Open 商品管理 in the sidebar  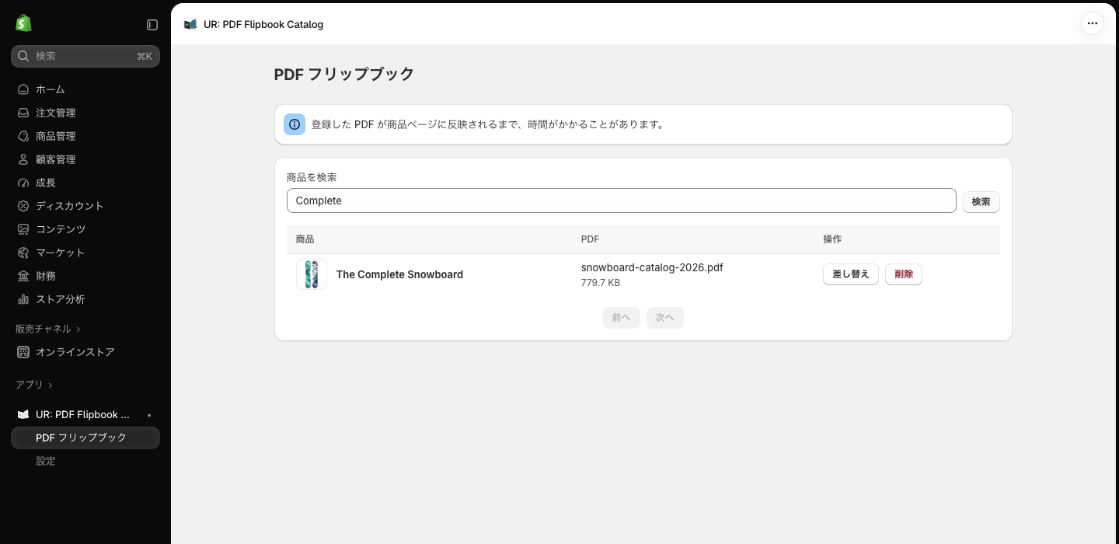point(85,136)
